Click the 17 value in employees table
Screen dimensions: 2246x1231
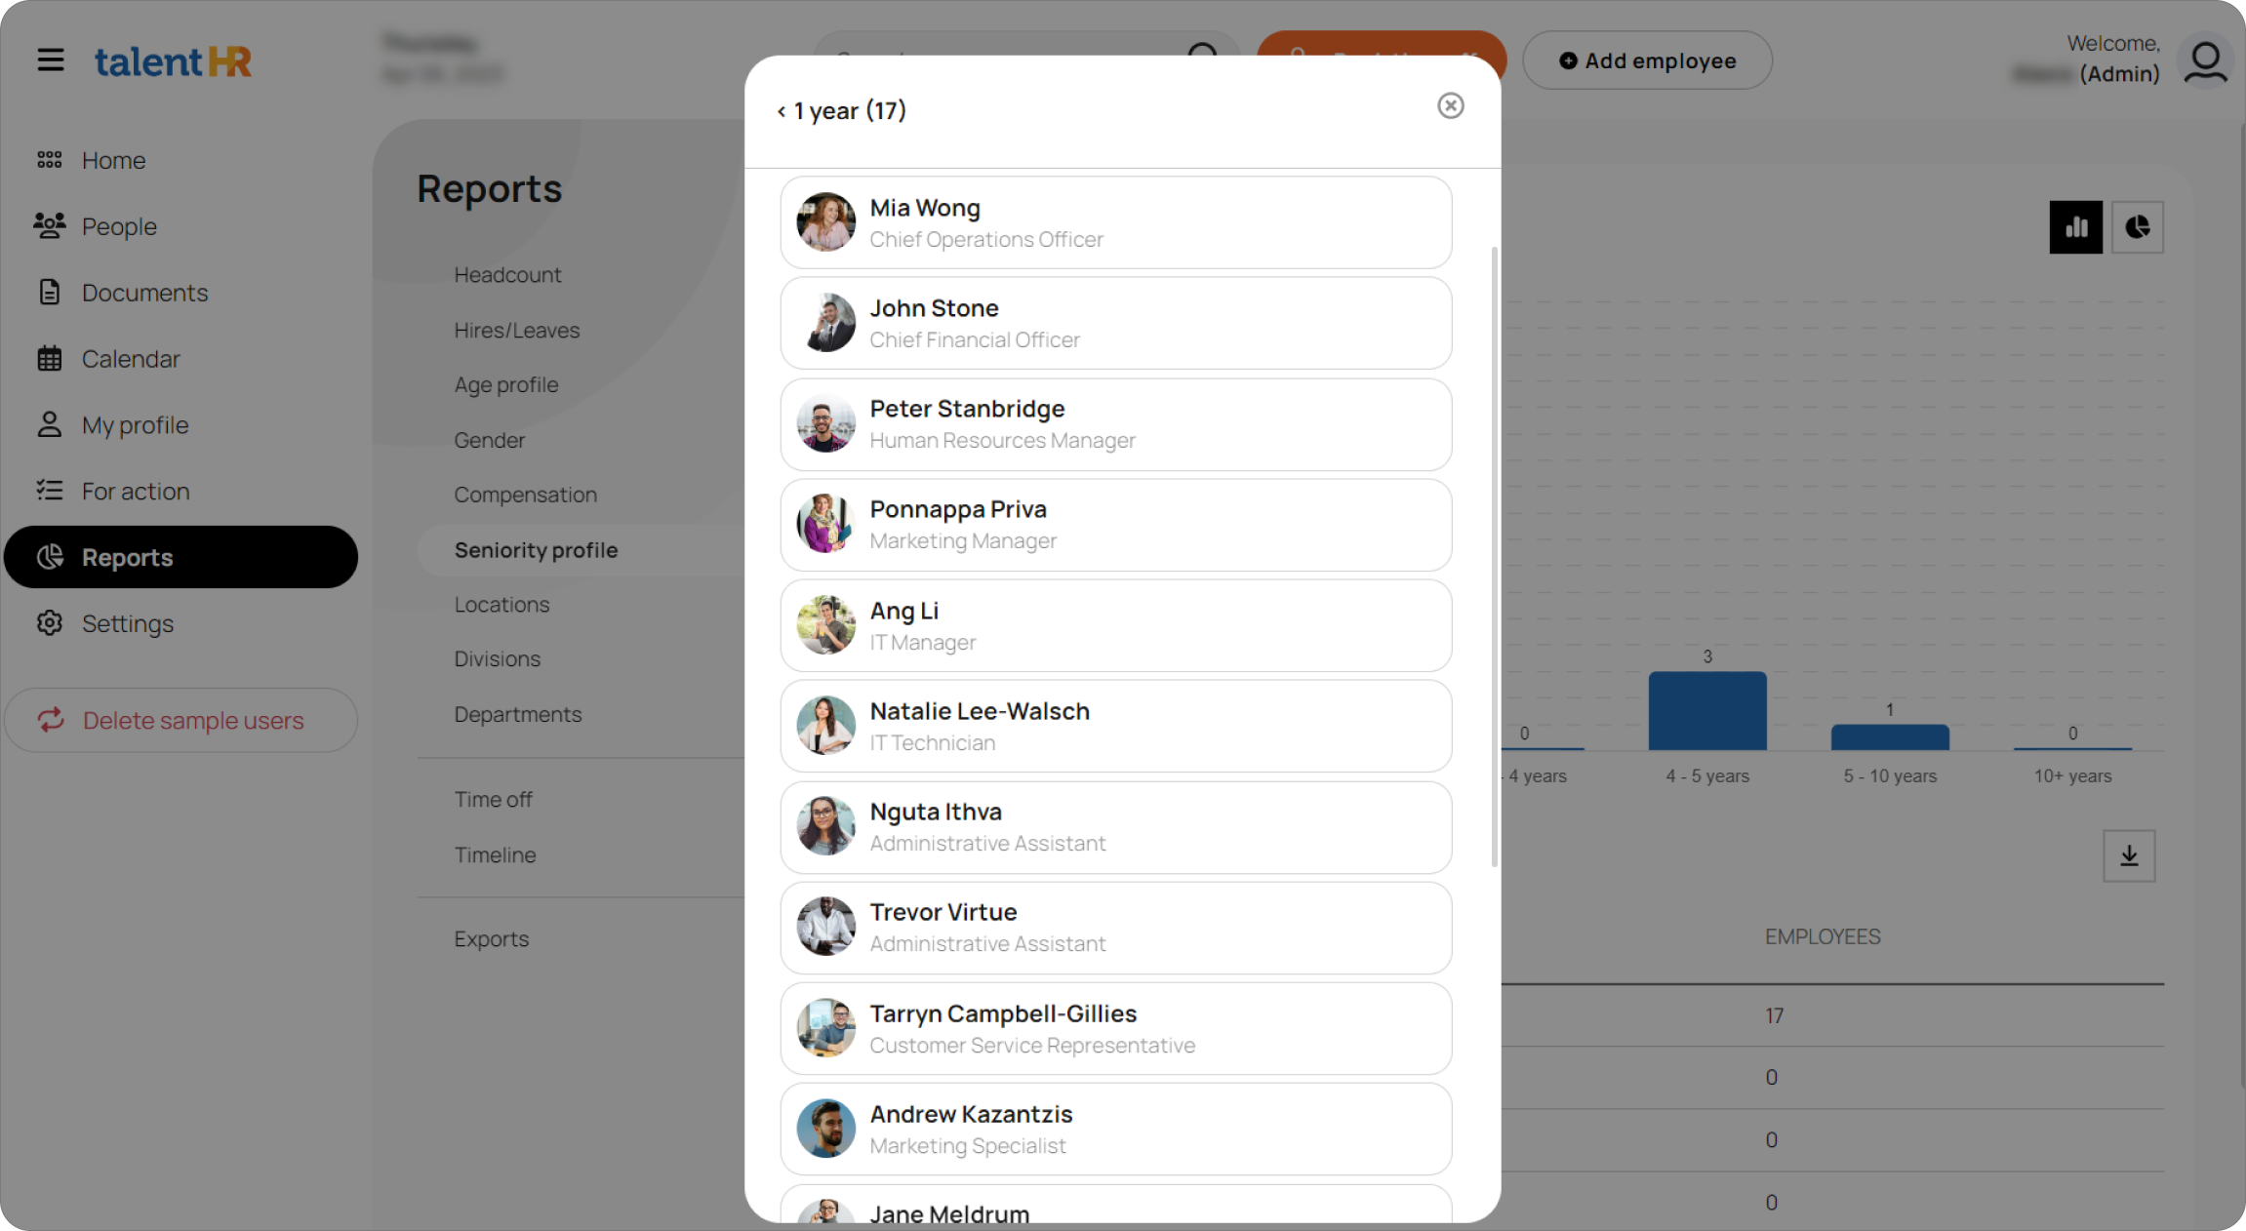point(1774,1015)
